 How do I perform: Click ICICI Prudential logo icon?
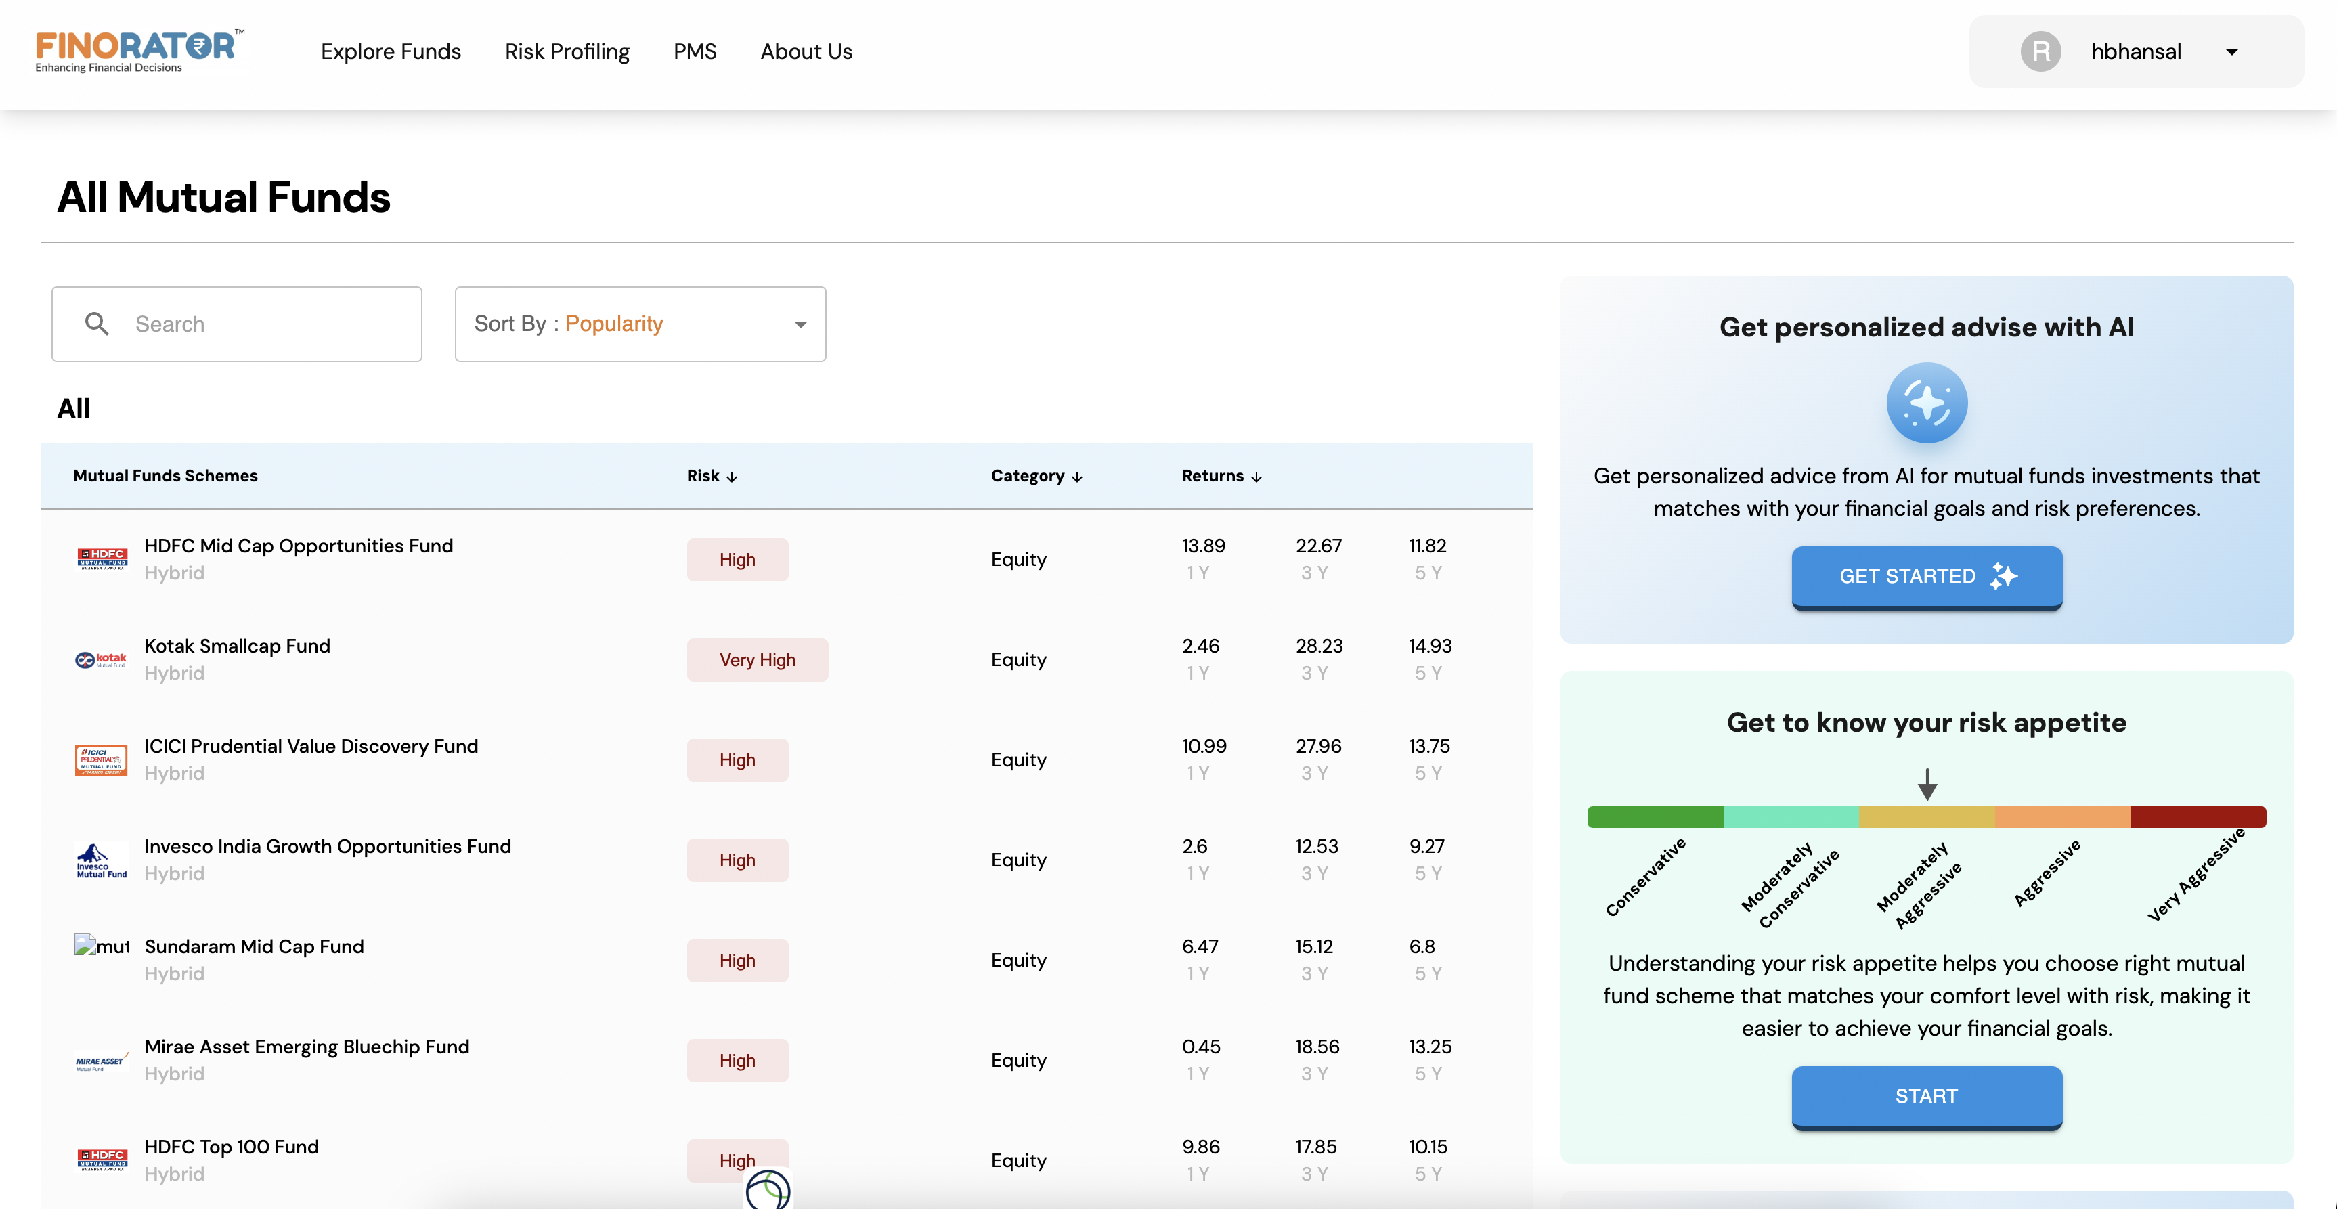tap(102, 760)
